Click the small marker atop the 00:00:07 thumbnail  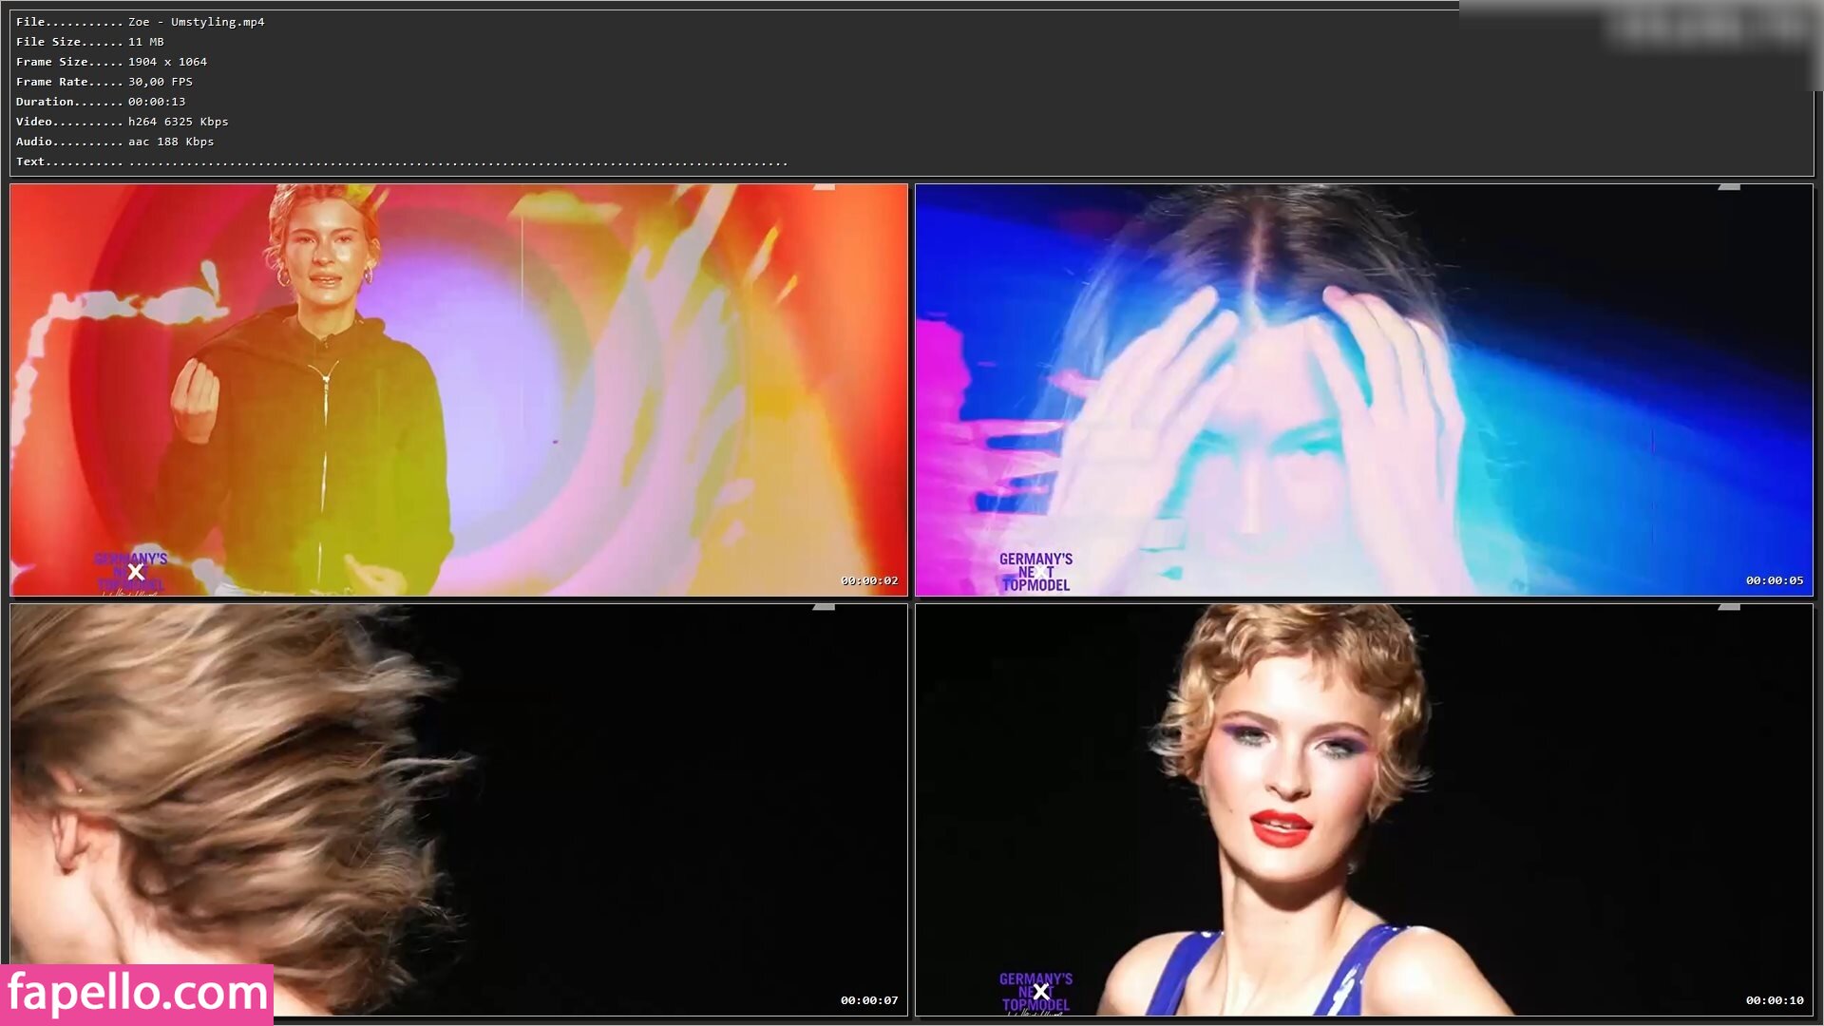point(824,607)
